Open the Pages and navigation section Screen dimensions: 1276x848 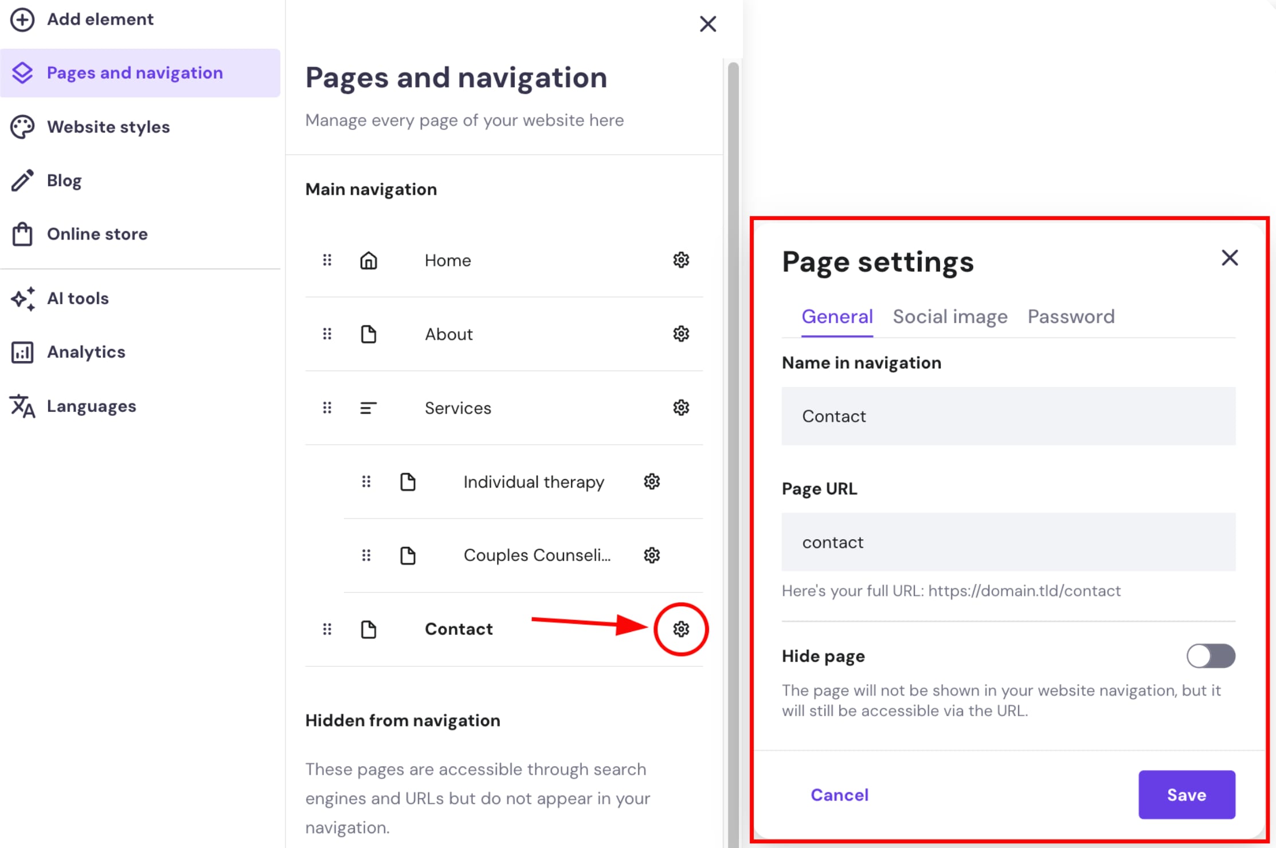(x=135, y=73)
